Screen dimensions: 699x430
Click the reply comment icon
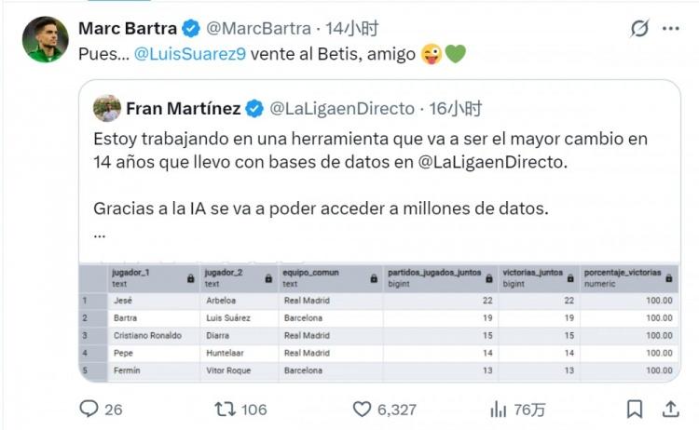click(89, 409)
